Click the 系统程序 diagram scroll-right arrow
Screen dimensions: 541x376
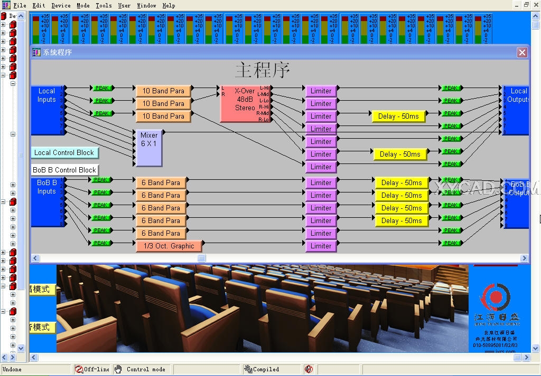(x=524, y=258)
